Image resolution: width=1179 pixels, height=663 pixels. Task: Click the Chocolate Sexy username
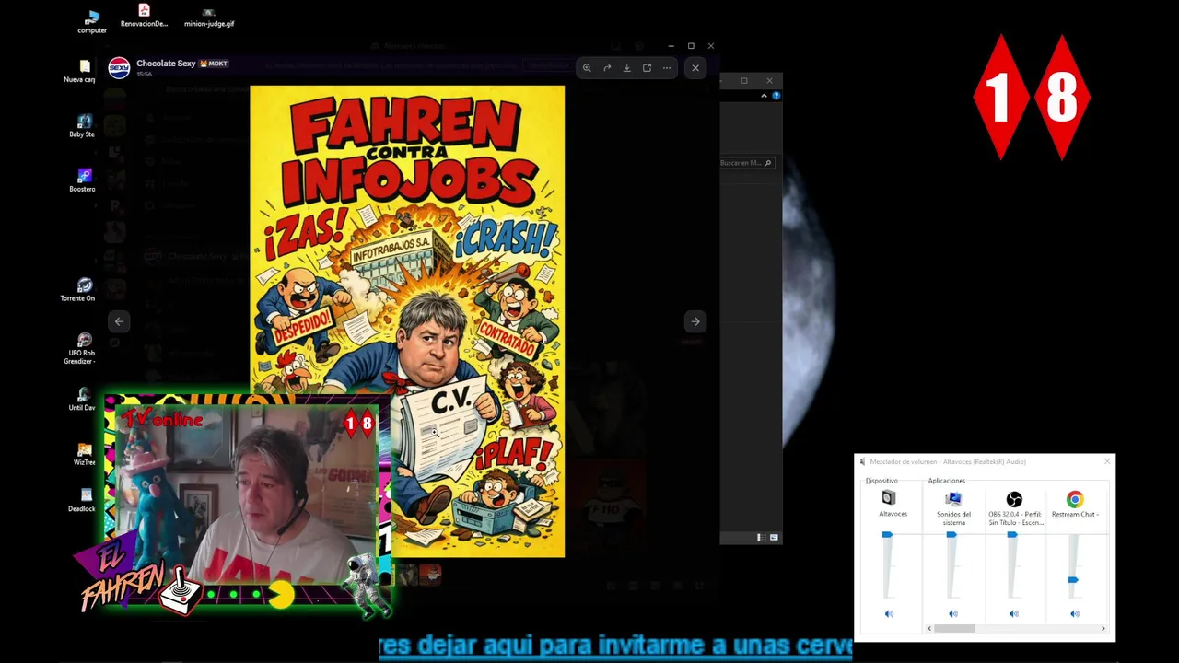(x=166, y=64)
